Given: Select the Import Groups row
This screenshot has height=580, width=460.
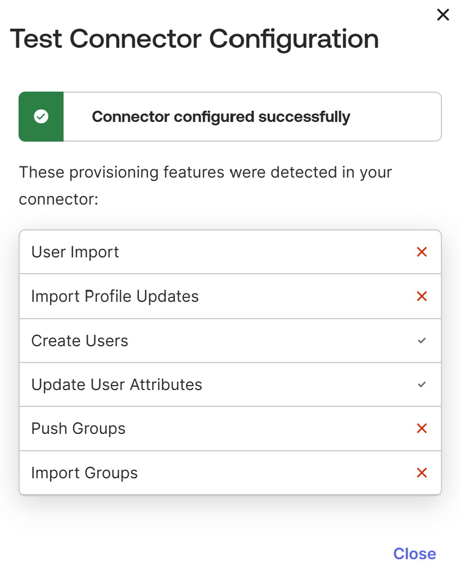Looking at the screenshot, I should coord(230,473).
